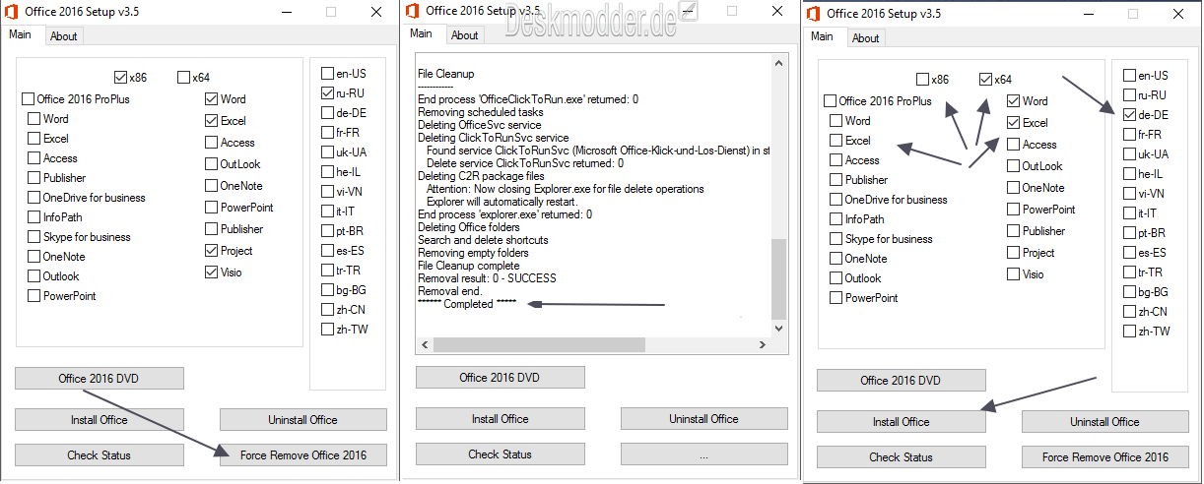
Task: Click 'Removal result: 0 - SUCCESS' log line
Action: [x=480, y=278]
